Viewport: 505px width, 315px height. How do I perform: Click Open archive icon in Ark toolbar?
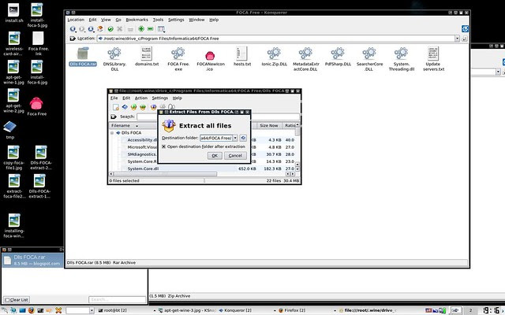click(x=125, y=107)
